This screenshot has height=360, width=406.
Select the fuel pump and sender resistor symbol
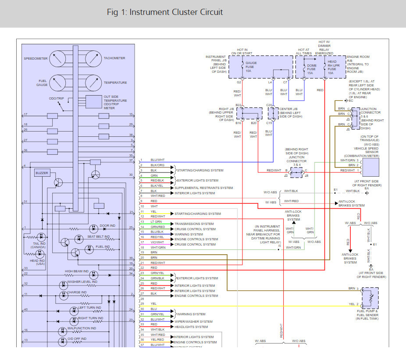(x=370, y=298)
